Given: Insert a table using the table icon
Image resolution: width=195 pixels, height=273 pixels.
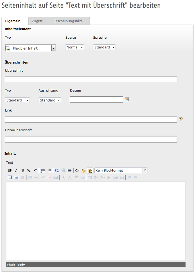Looking at the screenshot, I should pyautogui.click(x=10, y=178).
